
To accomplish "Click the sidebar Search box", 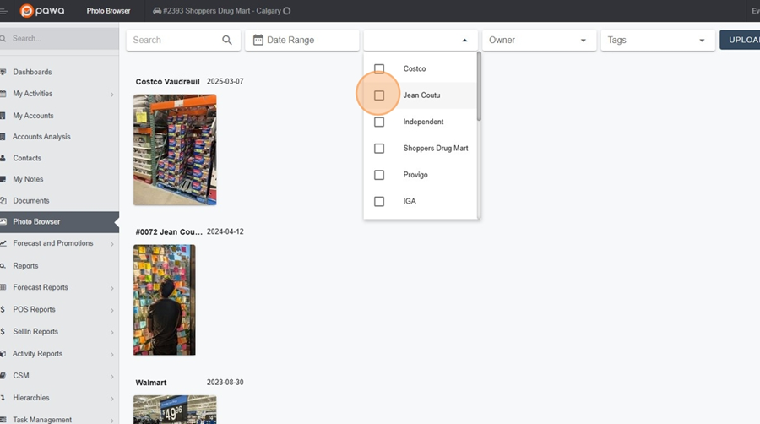I will 59,38.
